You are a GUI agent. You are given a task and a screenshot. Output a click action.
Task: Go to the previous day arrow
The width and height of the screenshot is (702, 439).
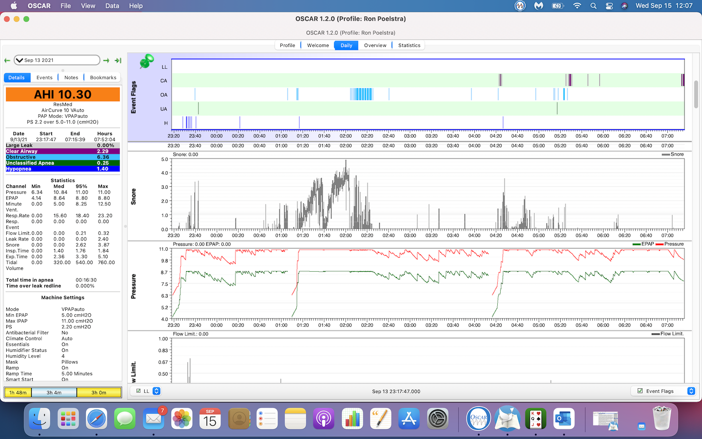(7, 60)
